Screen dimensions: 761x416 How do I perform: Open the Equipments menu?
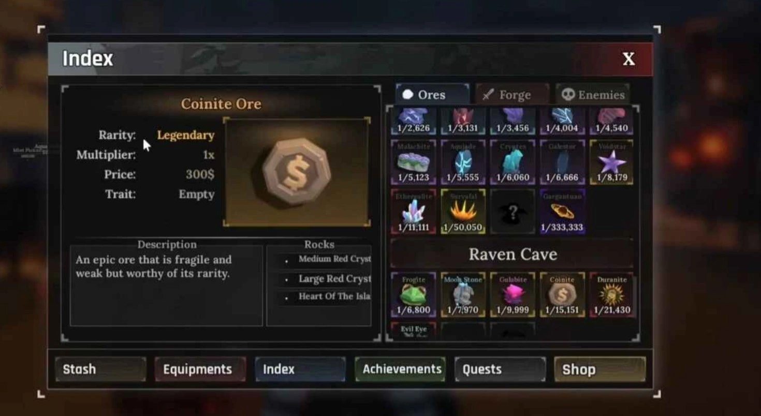click(200, 369)
